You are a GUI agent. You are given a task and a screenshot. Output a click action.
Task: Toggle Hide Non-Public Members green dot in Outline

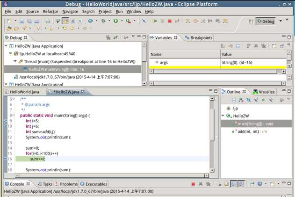point(263,100)
